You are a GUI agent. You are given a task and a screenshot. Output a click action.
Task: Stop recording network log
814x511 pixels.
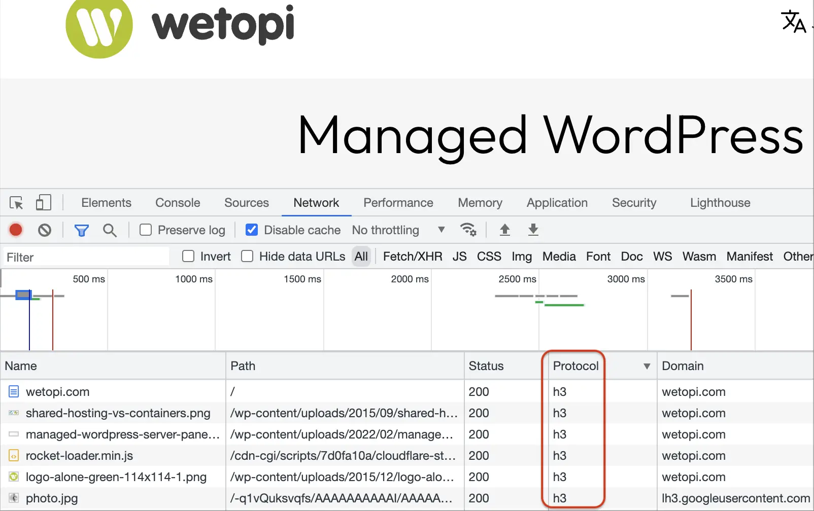16,230
